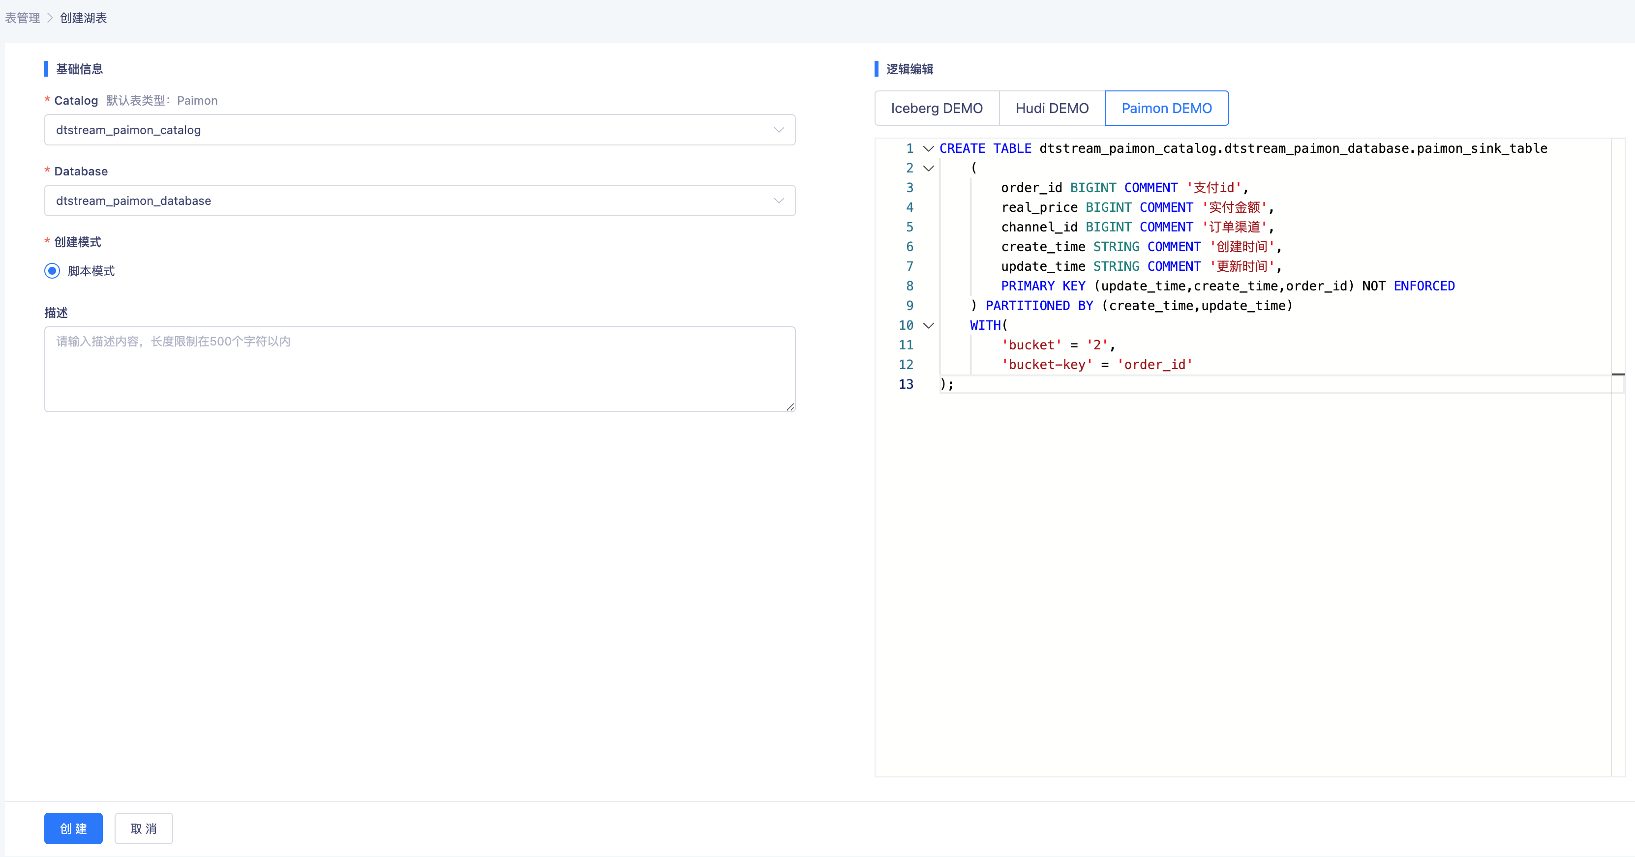
Task: Click the 默认表类型: Paimon hint text
Action: (162, 101)
